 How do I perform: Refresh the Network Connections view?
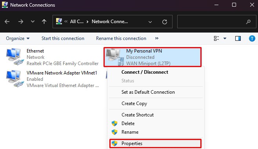point(165,22)
